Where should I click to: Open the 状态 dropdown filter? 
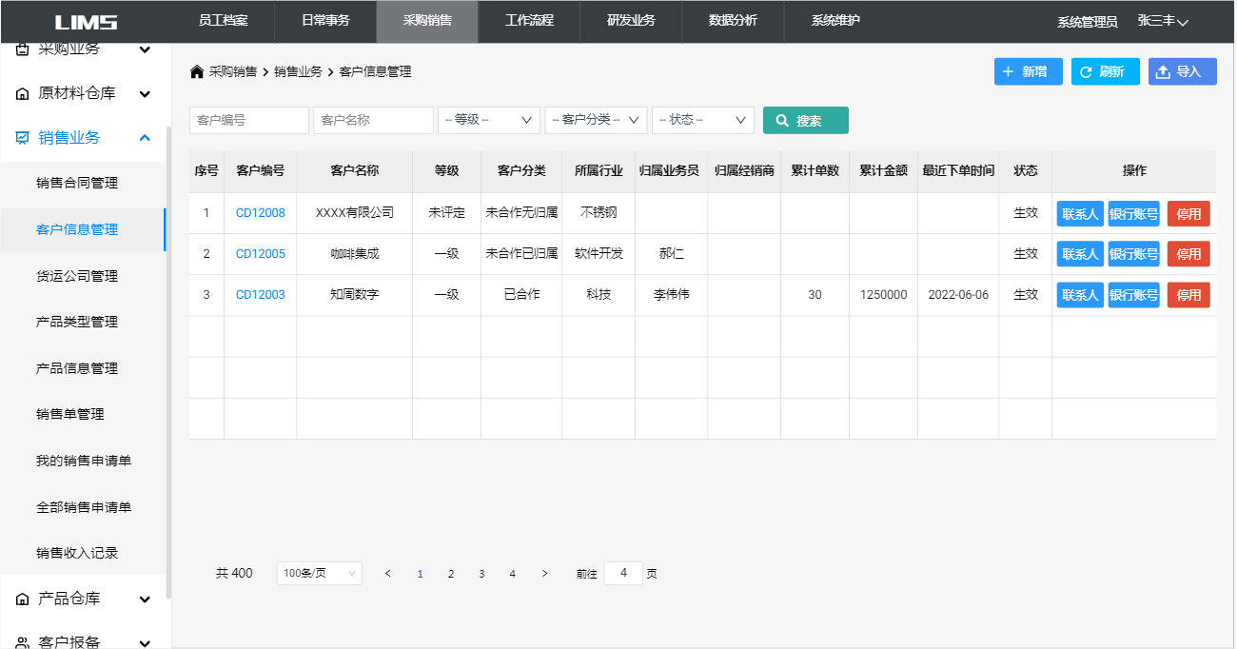pyautogui.click(x=702, y=120)
